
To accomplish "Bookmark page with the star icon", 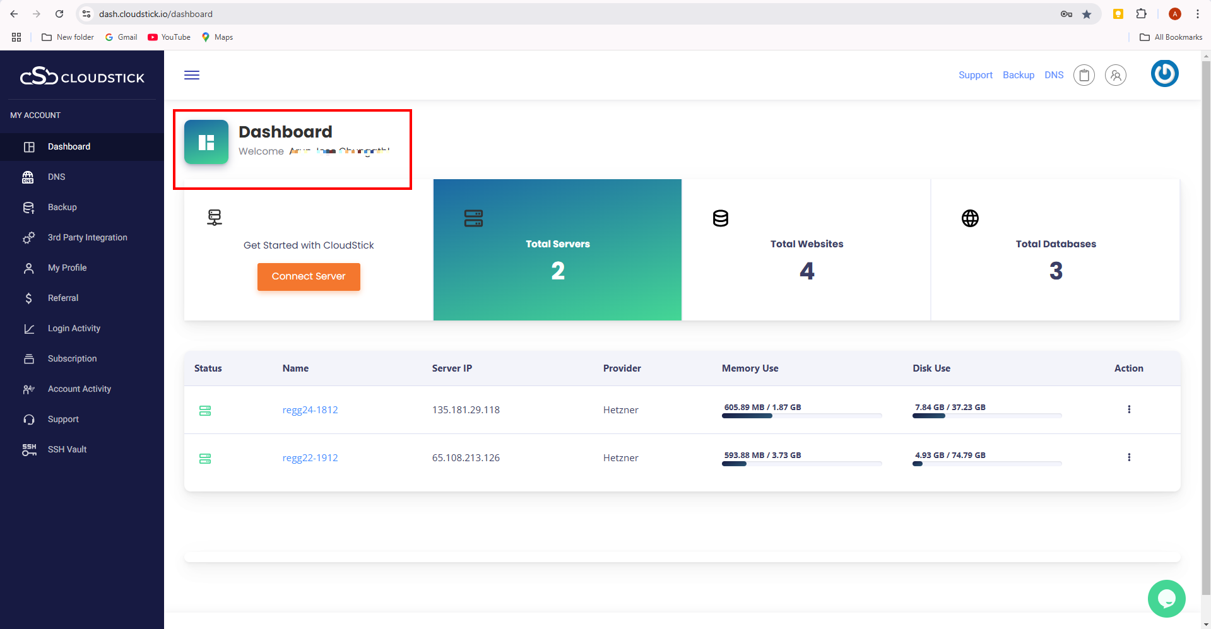I will click(x=1087, y=14).
